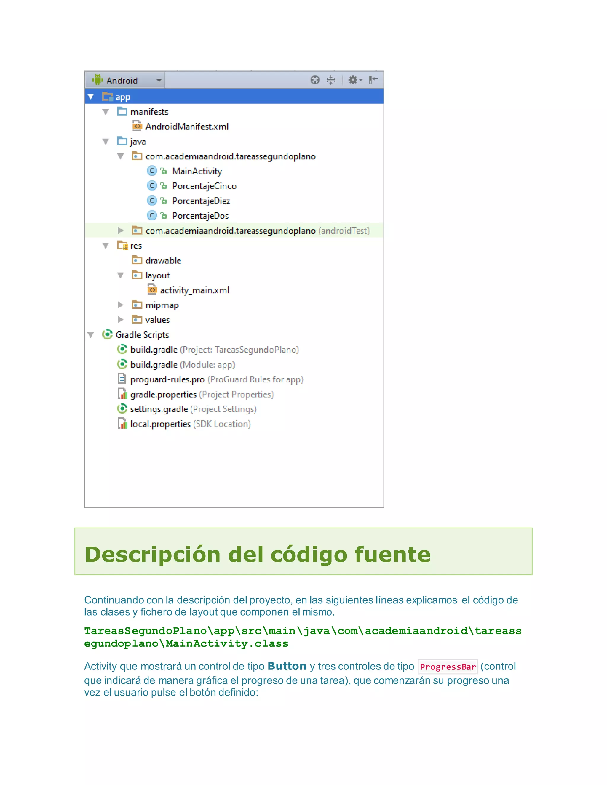Click the gradle.properties file icon

coord(122,394)
